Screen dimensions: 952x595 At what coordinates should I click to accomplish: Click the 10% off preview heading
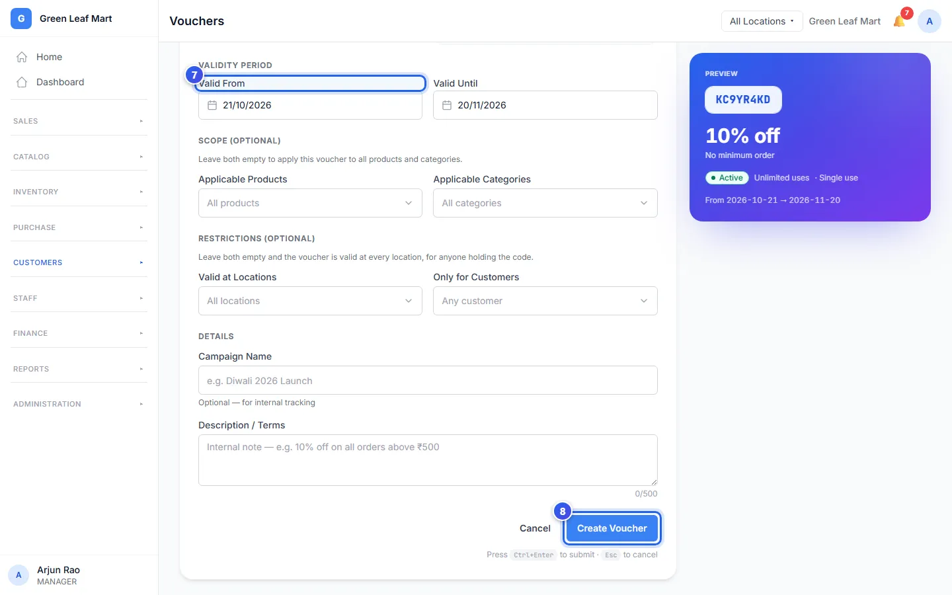742,136
